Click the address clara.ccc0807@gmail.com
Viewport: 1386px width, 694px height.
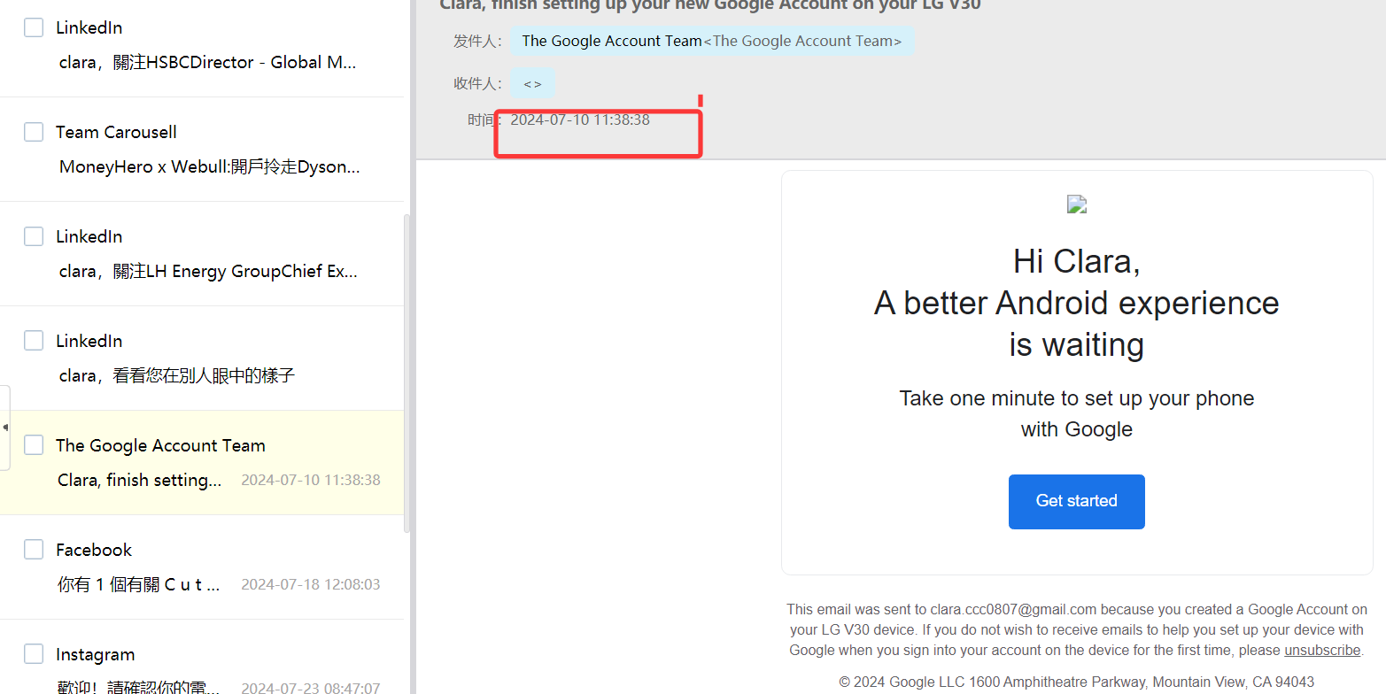pos(1013,609)
